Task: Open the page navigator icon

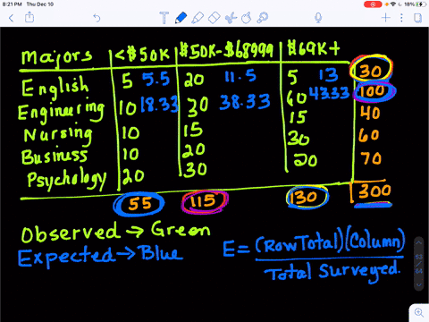Action: (x=418, y=18)
